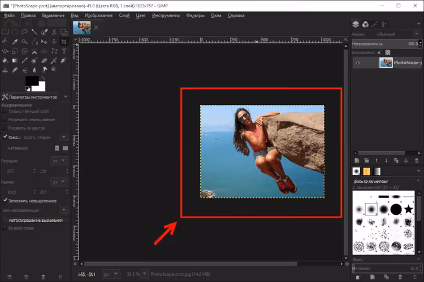Image resolution: width=424 pixels, height=282 pixels.
Task: Pick the Fuzzy Select magic wand tool
Action: click(34, 32)
